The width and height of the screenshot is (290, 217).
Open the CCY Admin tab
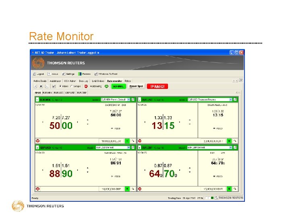point(70,81)
